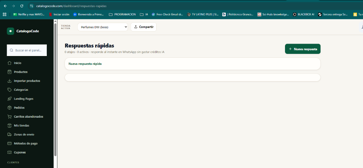Open Sci-Hub knowledge bookmark
Image resolution: width=363 pixels, height=168 pixels.
[273, 14]
